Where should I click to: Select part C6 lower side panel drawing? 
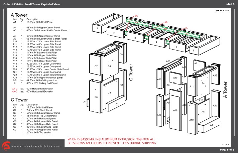96,97
